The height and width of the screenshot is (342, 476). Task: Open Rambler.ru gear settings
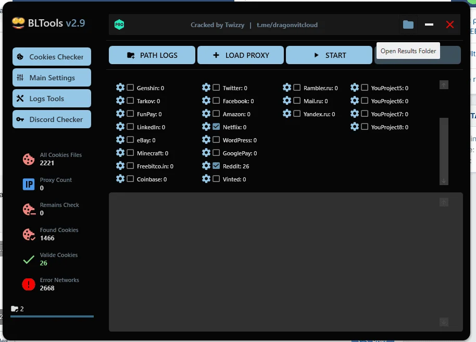coord(287,88)
